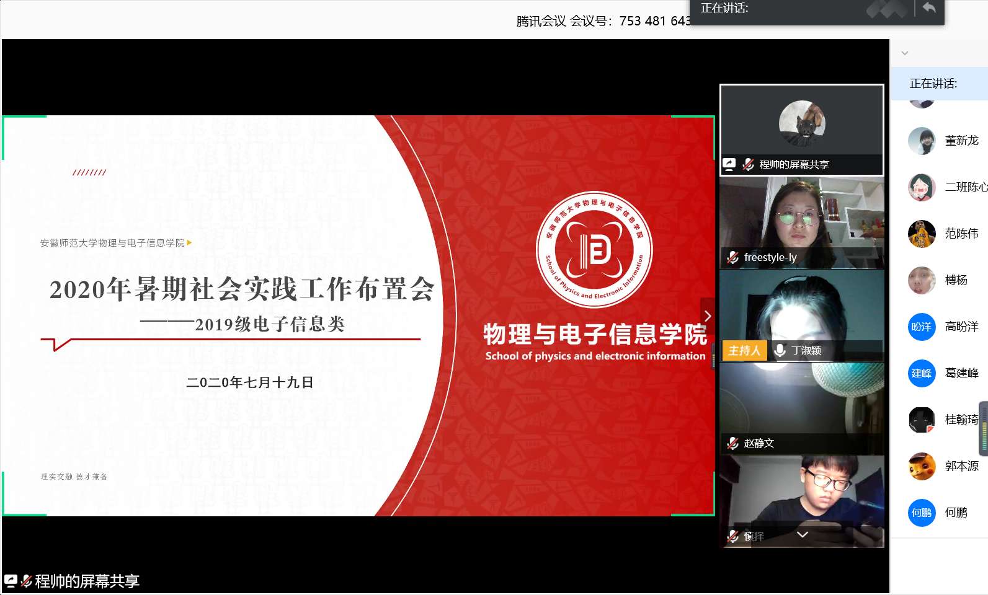
Task: Click slide title 2020年暑期社会实践工作布置会
Action: click(x=242, y=289)
